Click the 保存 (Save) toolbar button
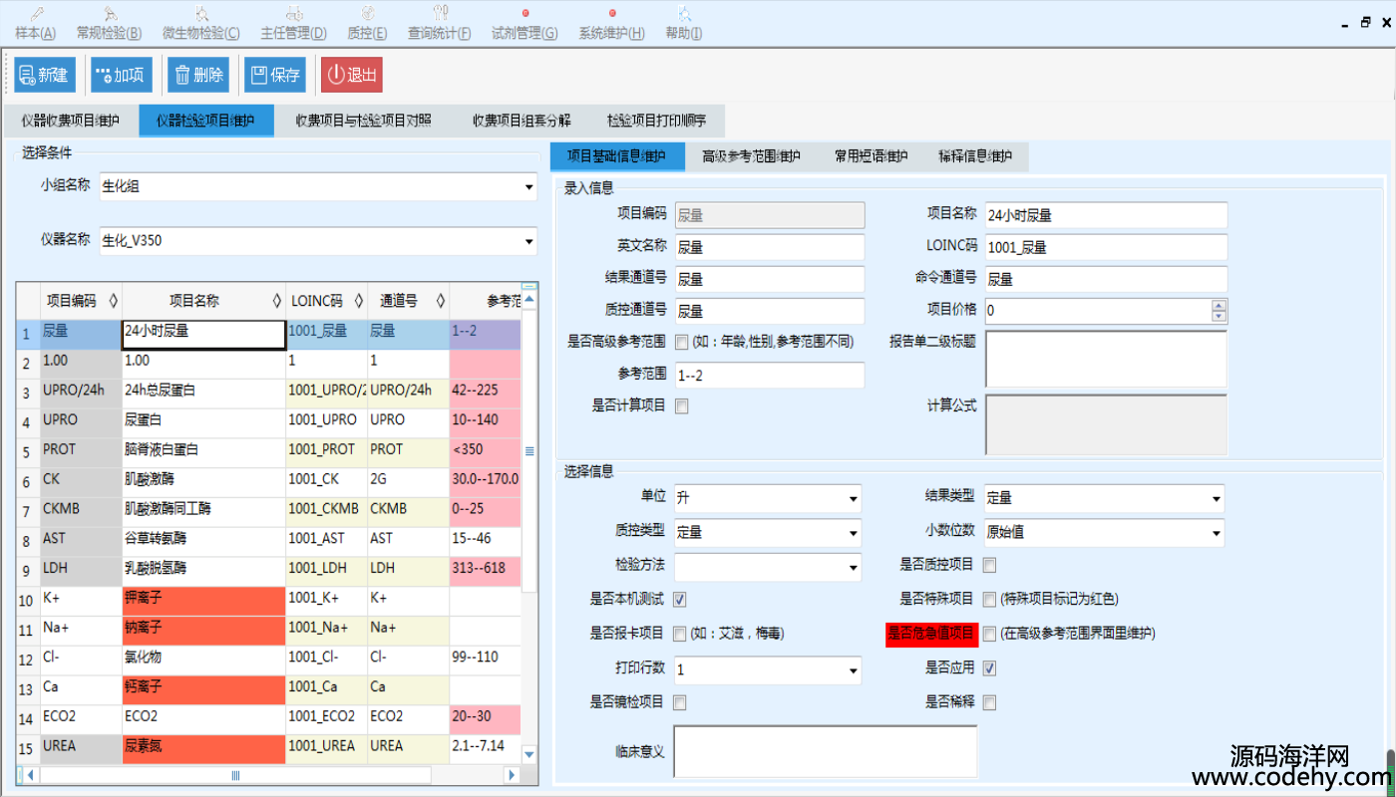This screenshot has height=797, width=1396. (275, 75)
